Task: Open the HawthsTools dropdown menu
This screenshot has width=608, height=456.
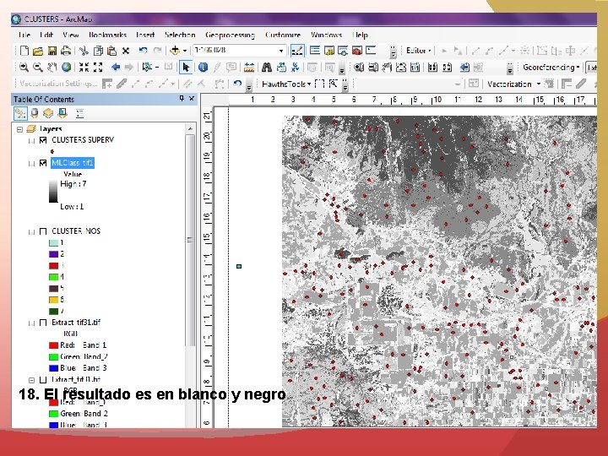Action: coord(286,84)
